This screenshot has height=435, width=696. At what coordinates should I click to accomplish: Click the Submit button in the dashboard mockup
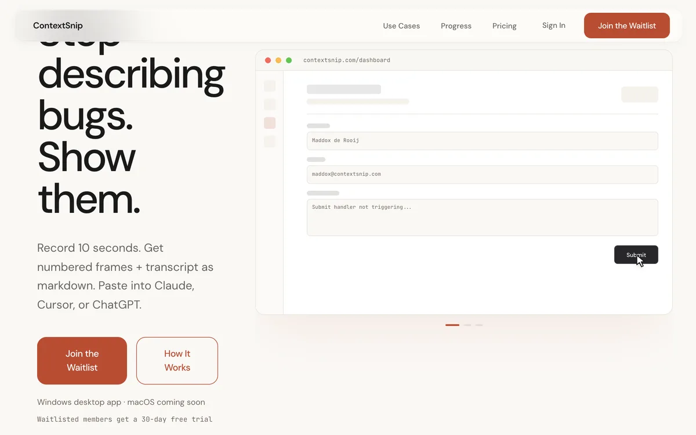coord(636,255)
